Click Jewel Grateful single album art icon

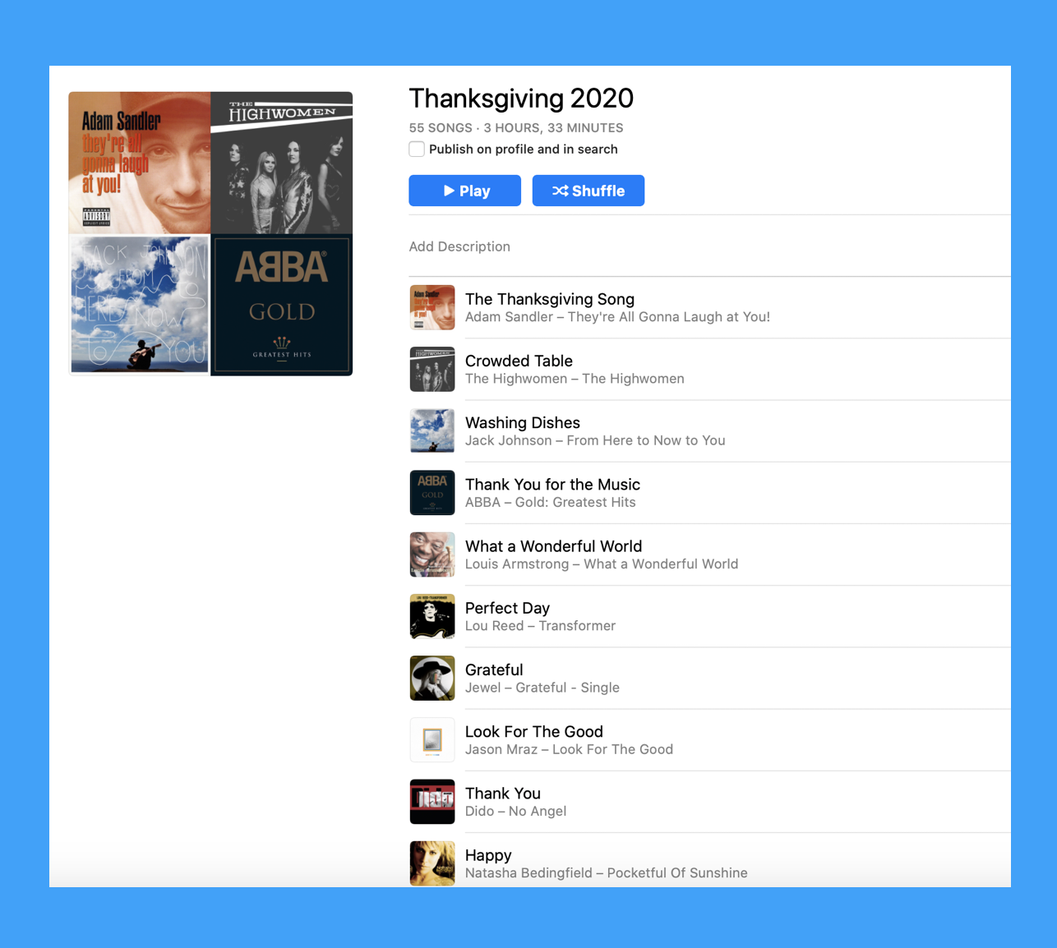click(x=432, y=678)
